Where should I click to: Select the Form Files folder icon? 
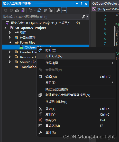click(x=17, y=42)
